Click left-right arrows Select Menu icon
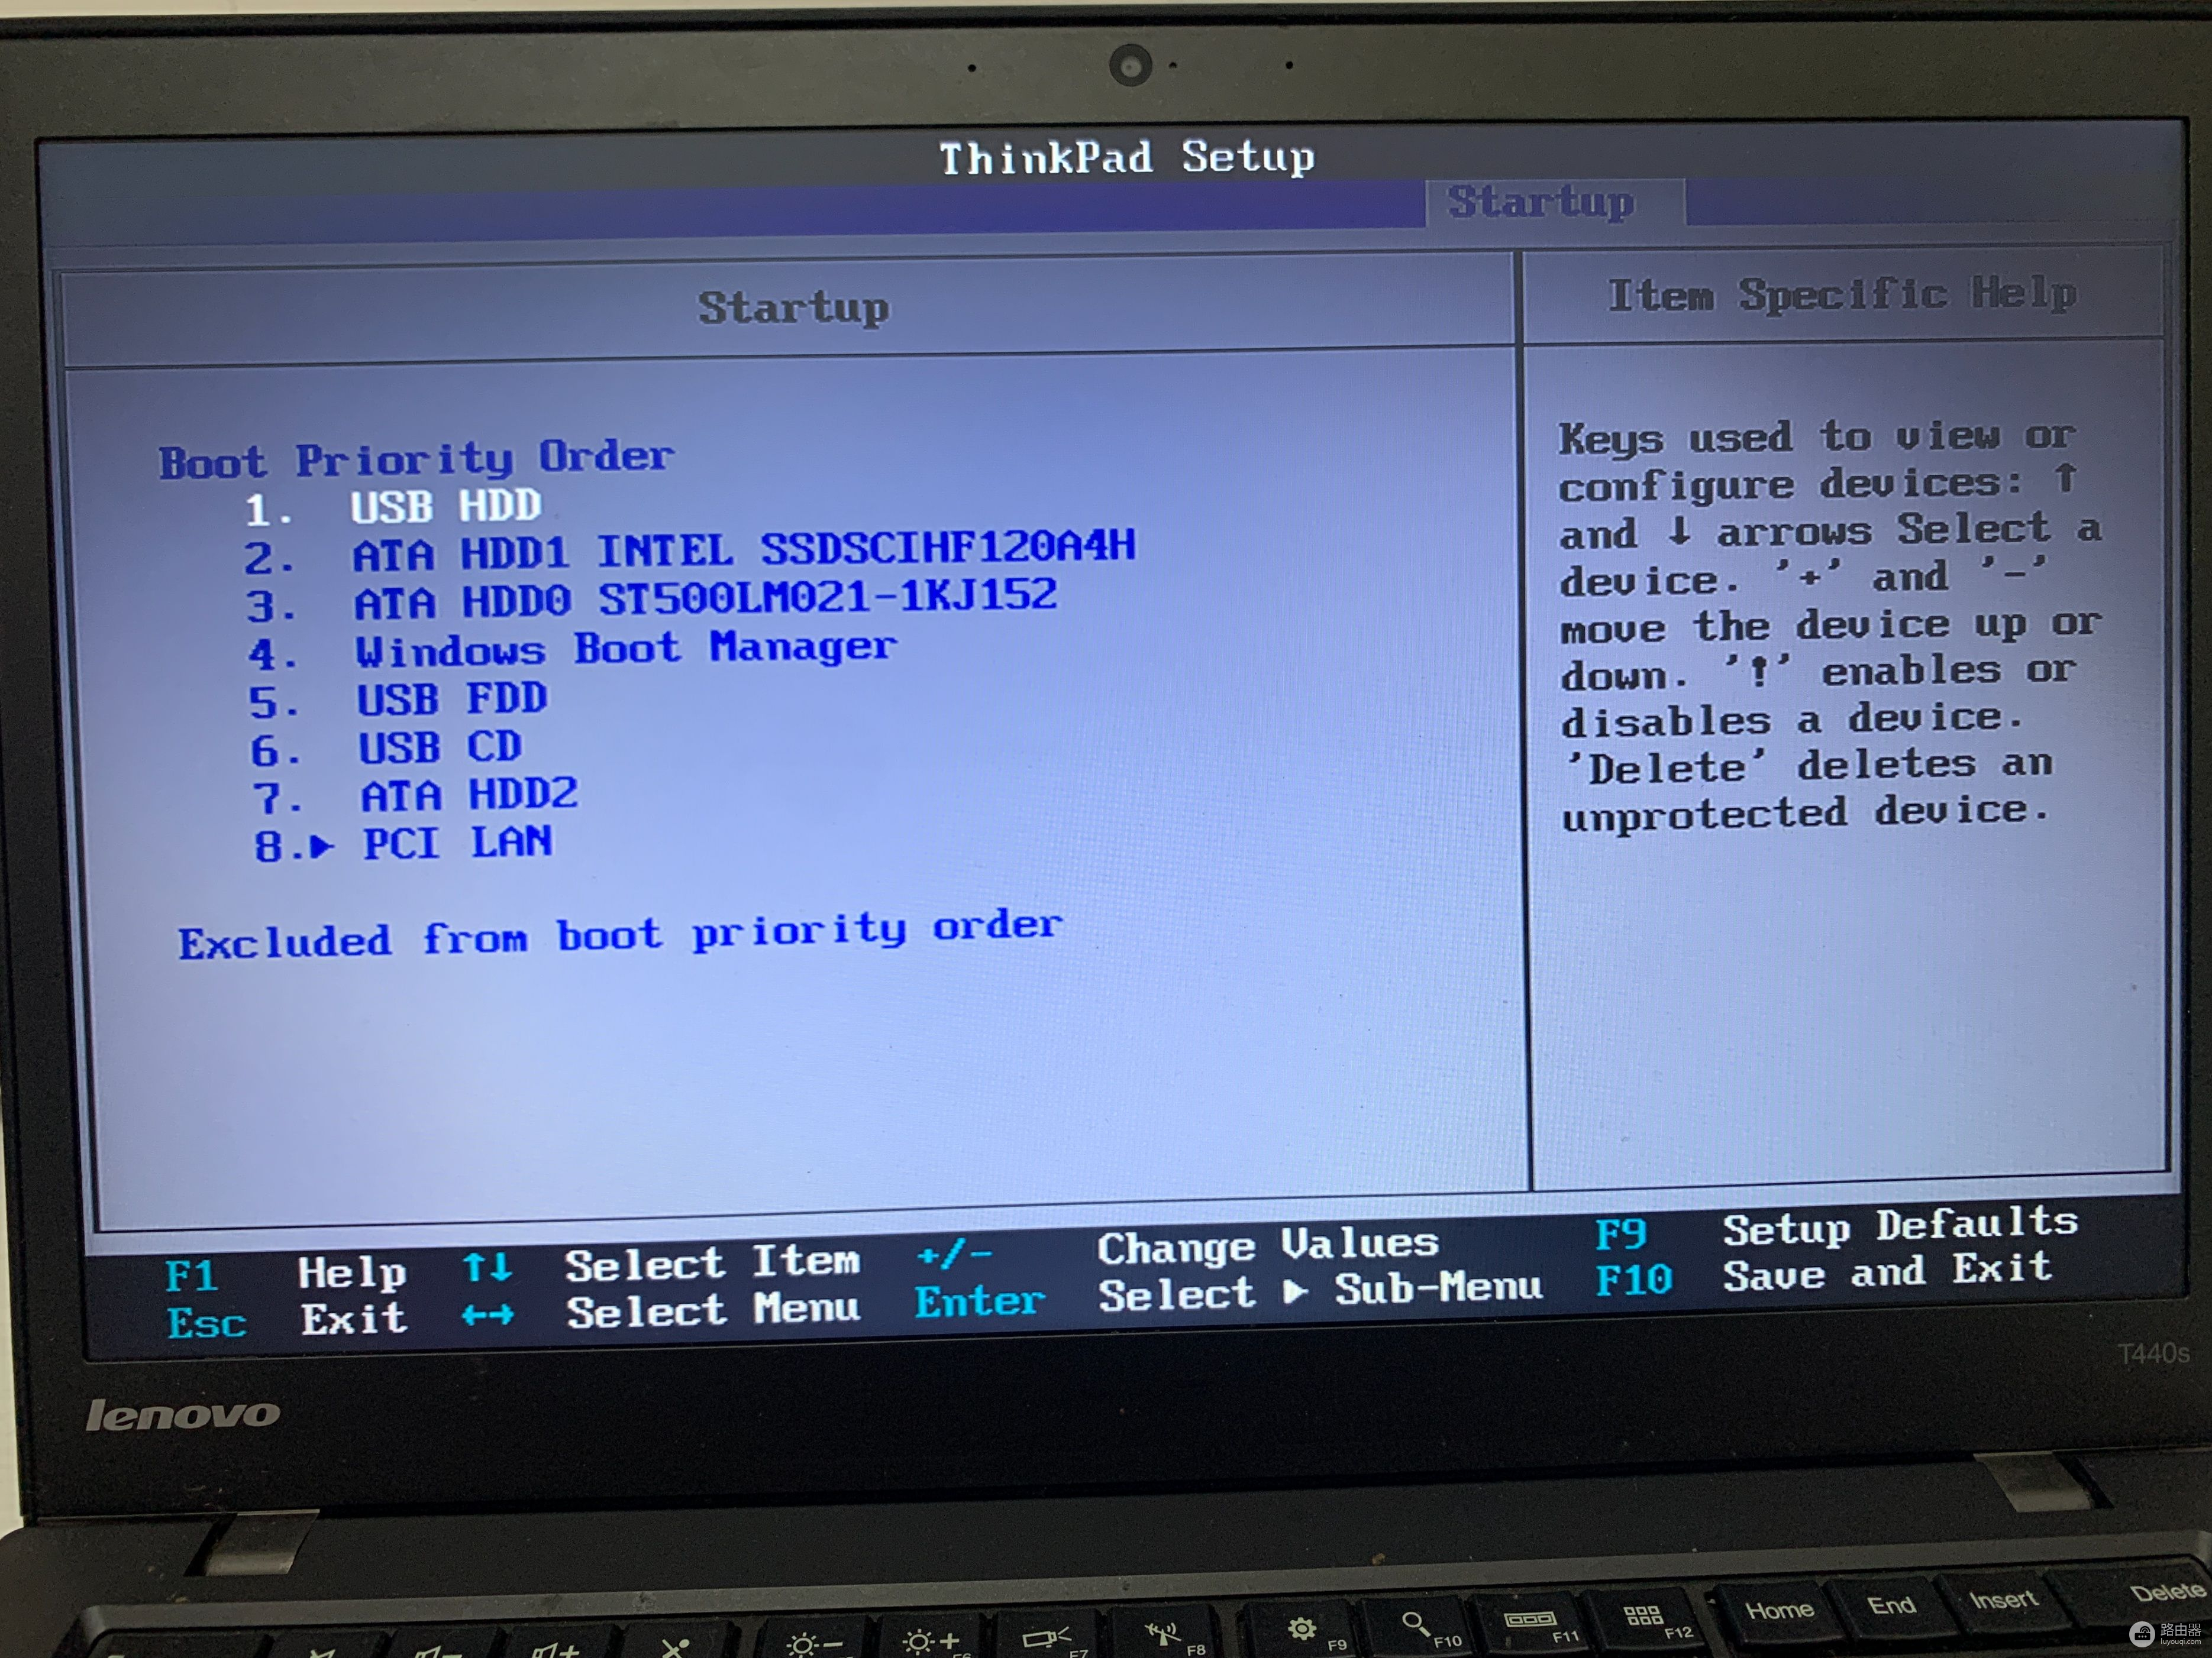The height and width of the screenshot is (1658, 2212). 487,1315
